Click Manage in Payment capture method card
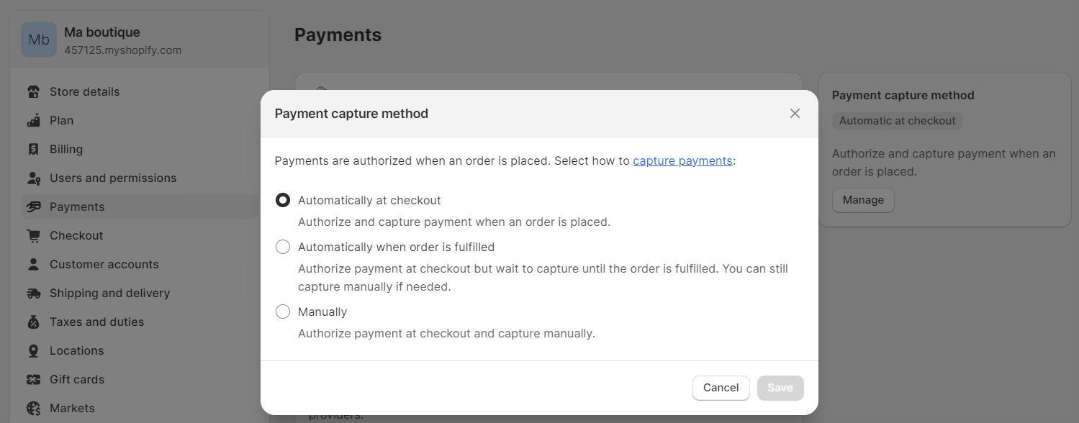 point(863,200)
